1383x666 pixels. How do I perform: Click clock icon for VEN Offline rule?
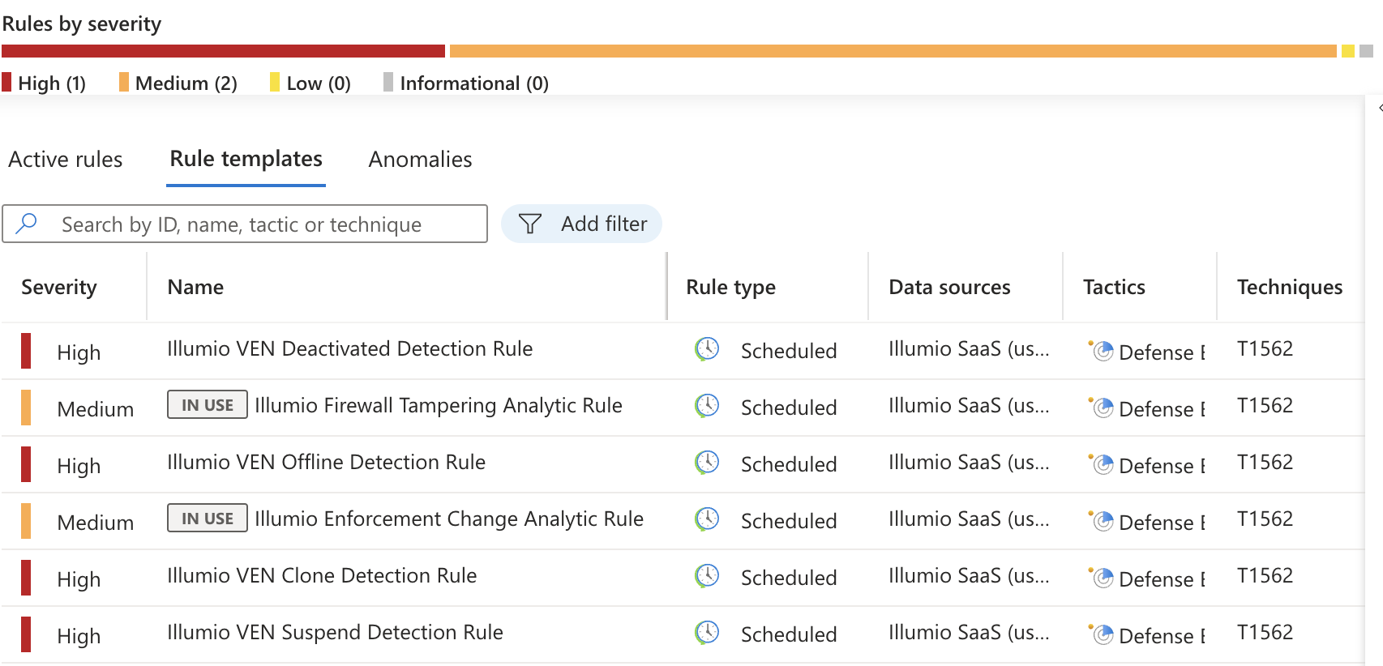click(707, 463)
